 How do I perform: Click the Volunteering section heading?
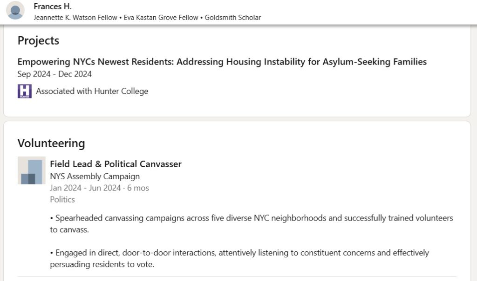pyautogui.click(x=51, y=143)
